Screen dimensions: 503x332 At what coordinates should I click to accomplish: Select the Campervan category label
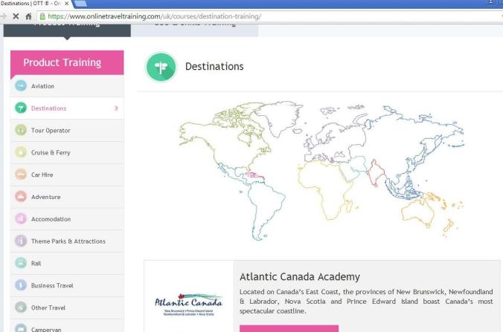click(x=46, y=329)
